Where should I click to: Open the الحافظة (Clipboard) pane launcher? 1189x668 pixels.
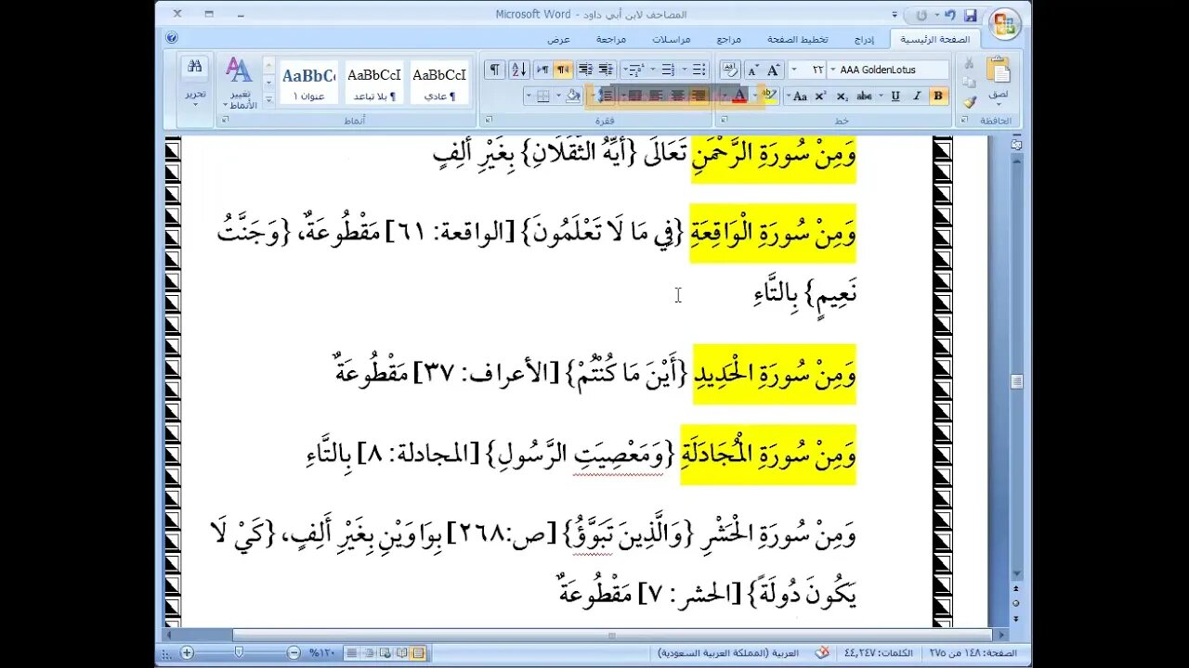pos(964,120)
